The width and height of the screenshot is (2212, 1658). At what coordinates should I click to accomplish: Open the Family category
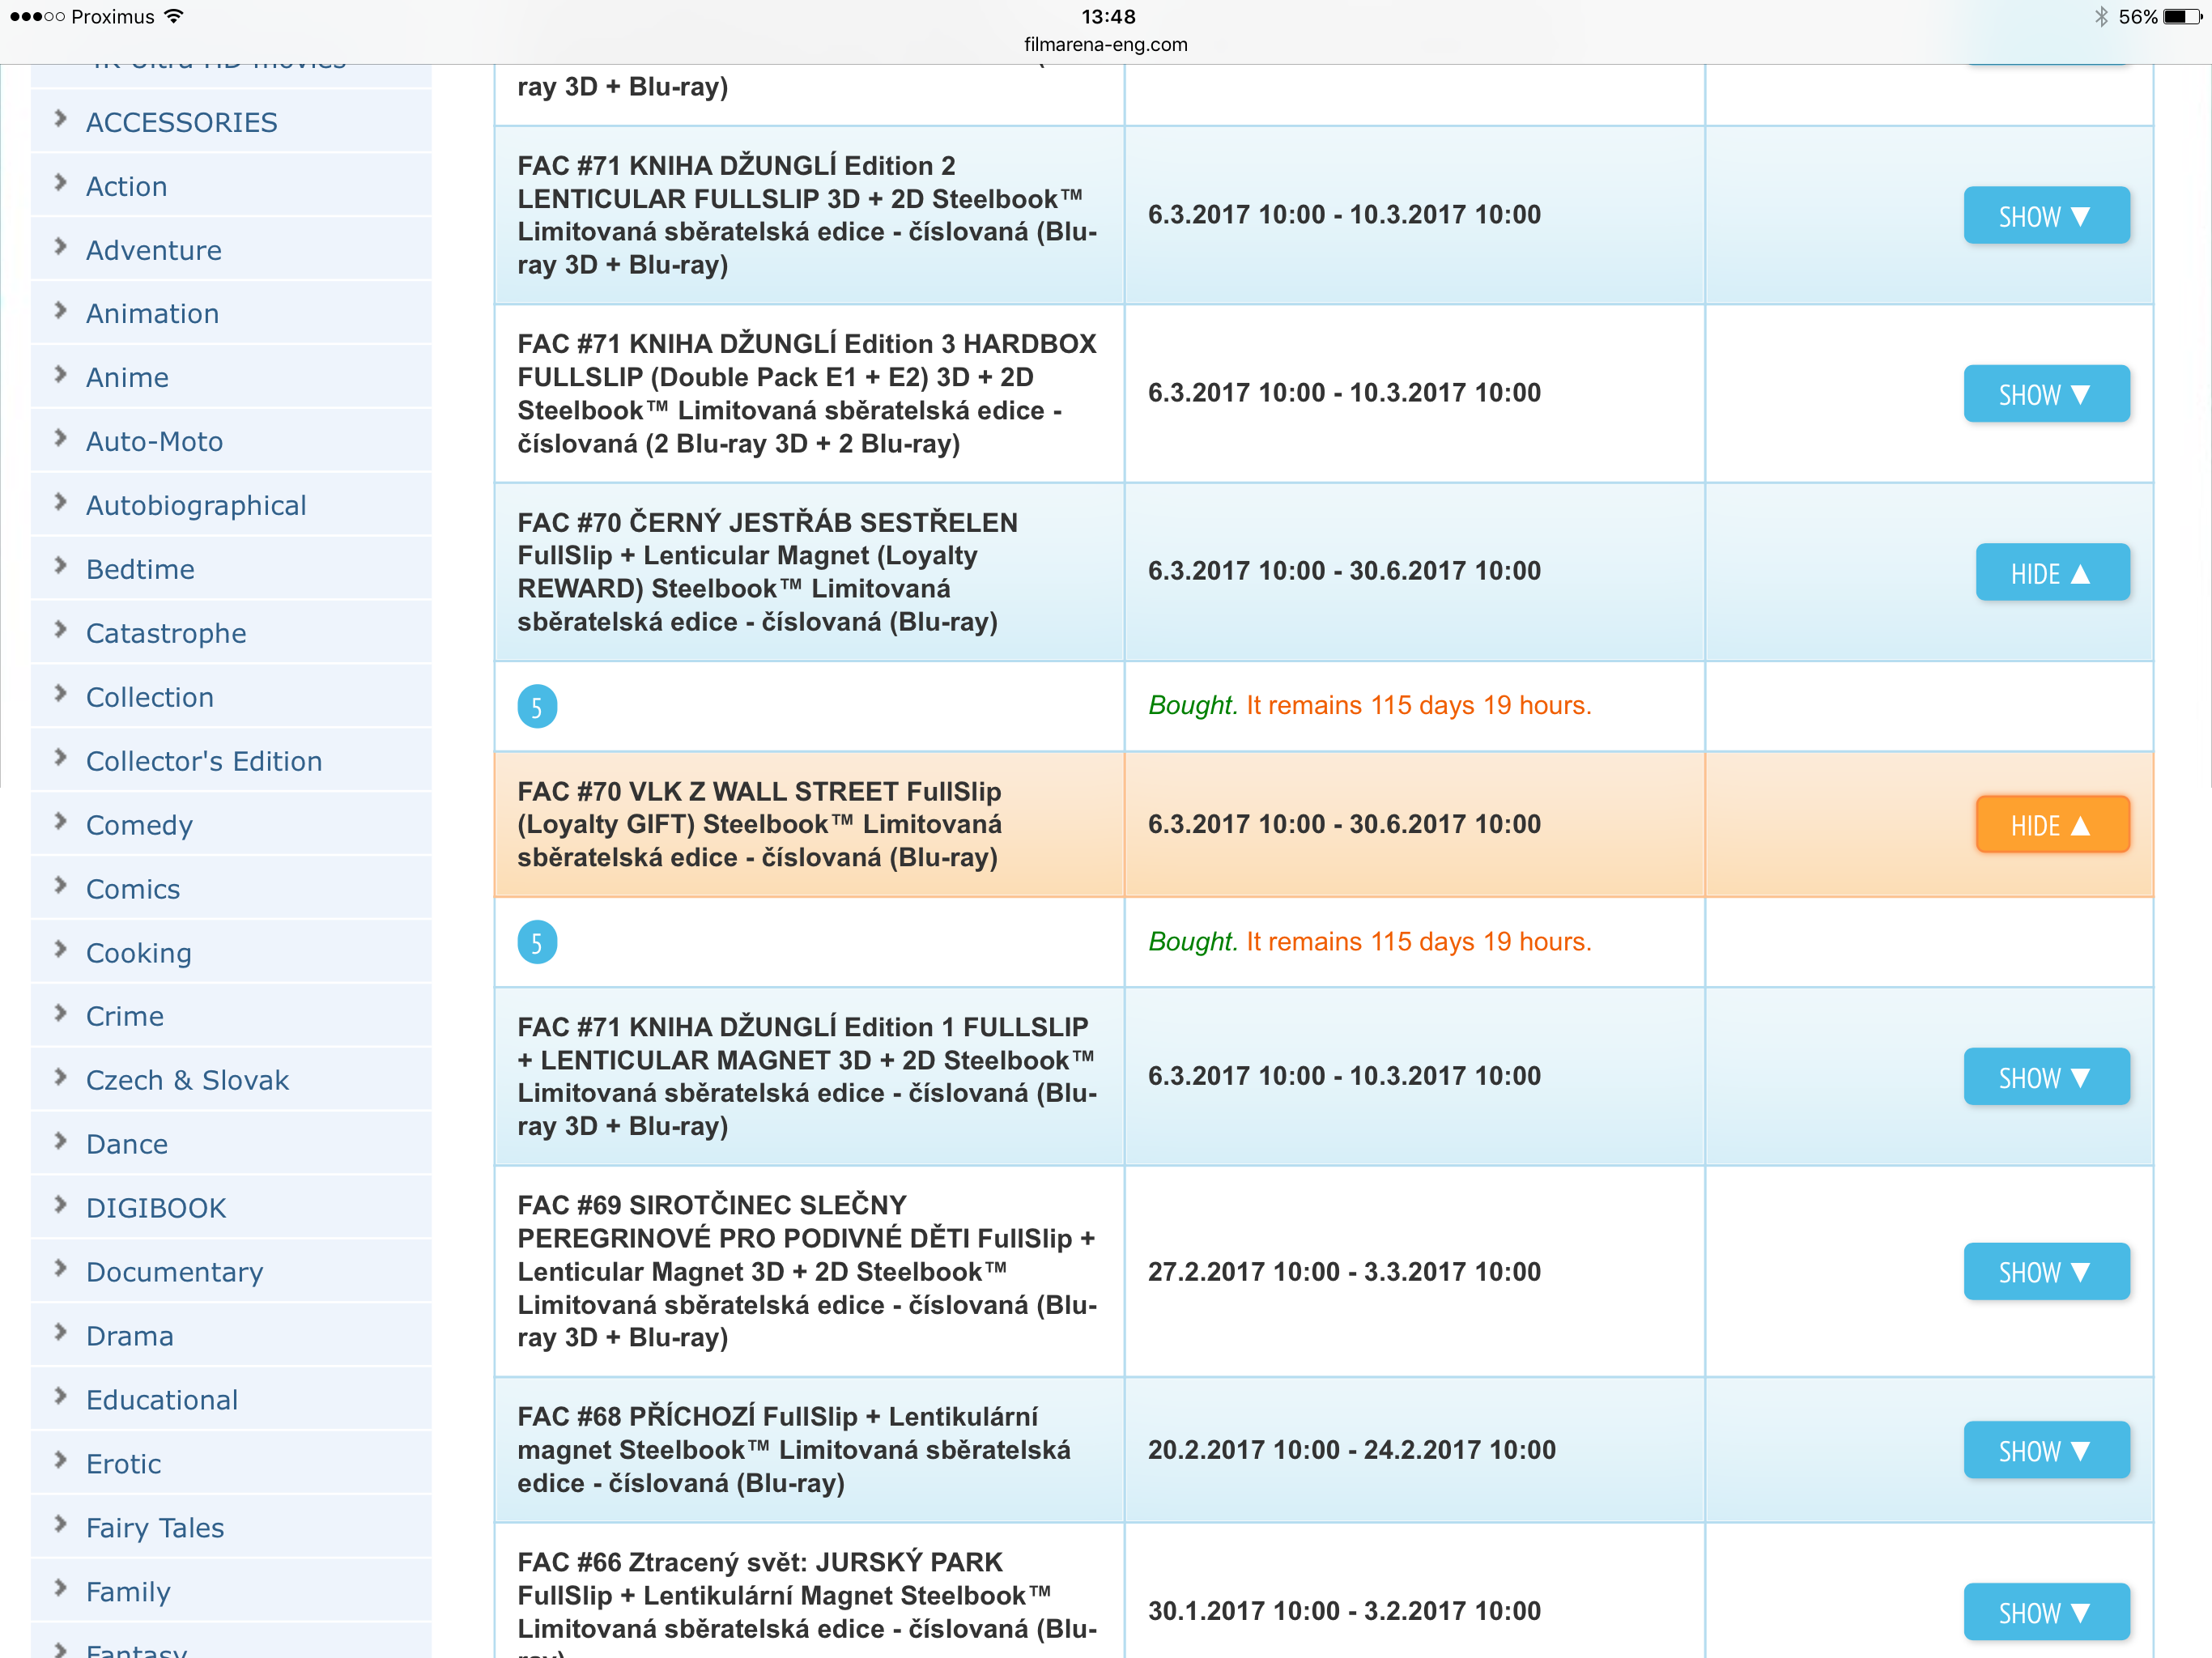128,1592
